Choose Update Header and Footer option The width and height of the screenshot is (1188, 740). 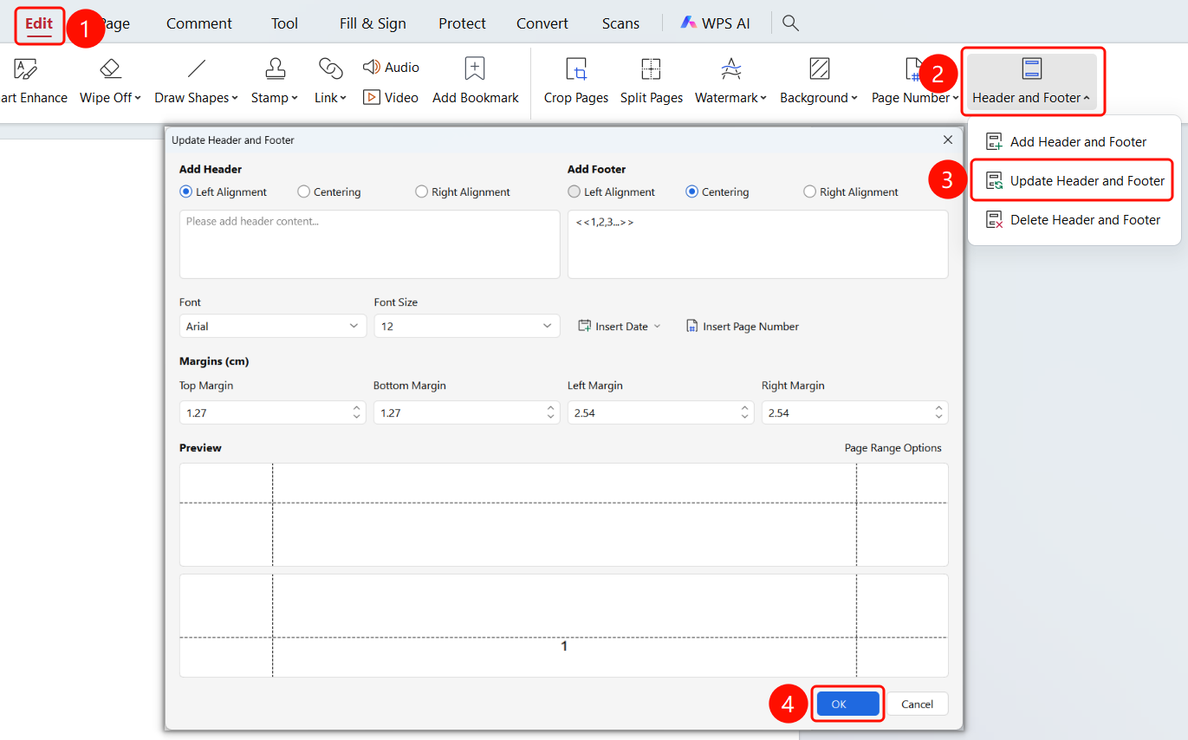[1074, 181]
